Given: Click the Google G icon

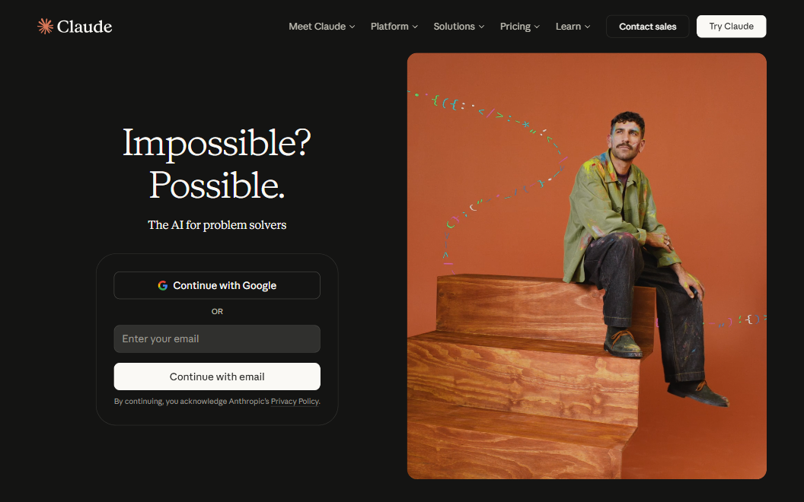Looking at the screenshot, I should [162, 285].
